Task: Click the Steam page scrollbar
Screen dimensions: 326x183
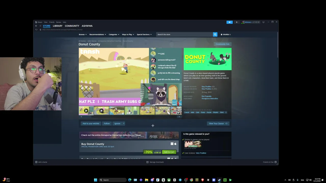Action: click(278, 45)
